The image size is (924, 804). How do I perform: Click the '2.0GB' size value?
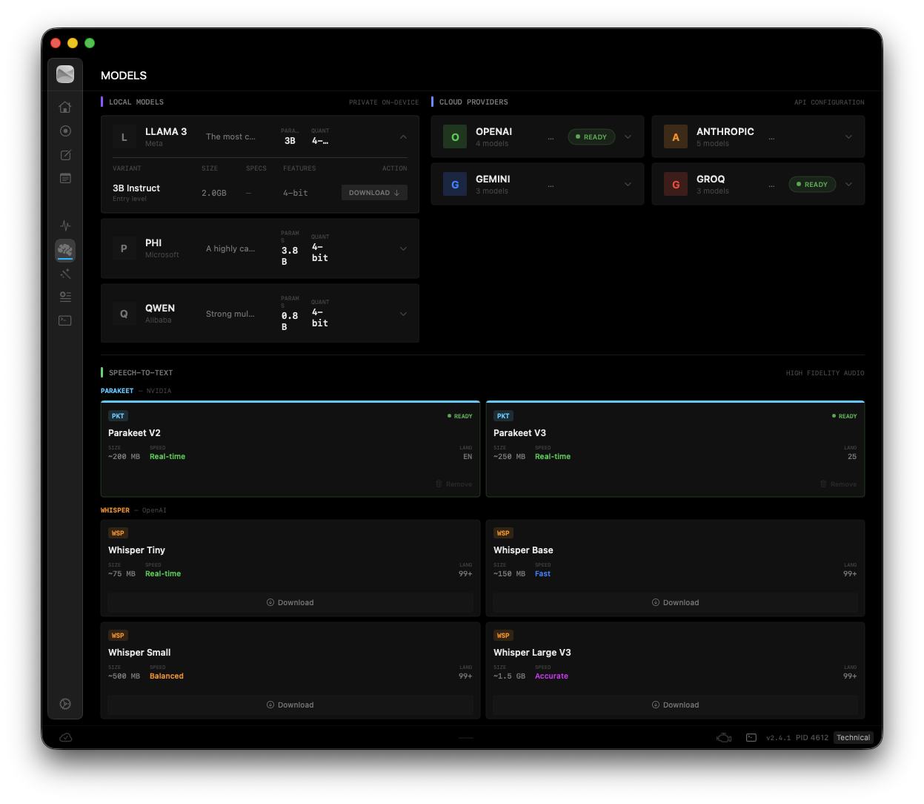(214, 193)
